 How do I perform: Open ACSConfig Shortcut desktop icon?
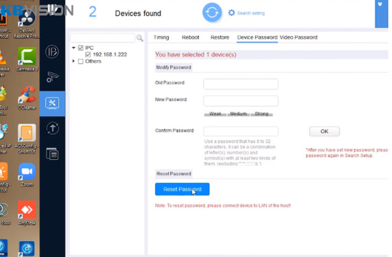[26, 139]
